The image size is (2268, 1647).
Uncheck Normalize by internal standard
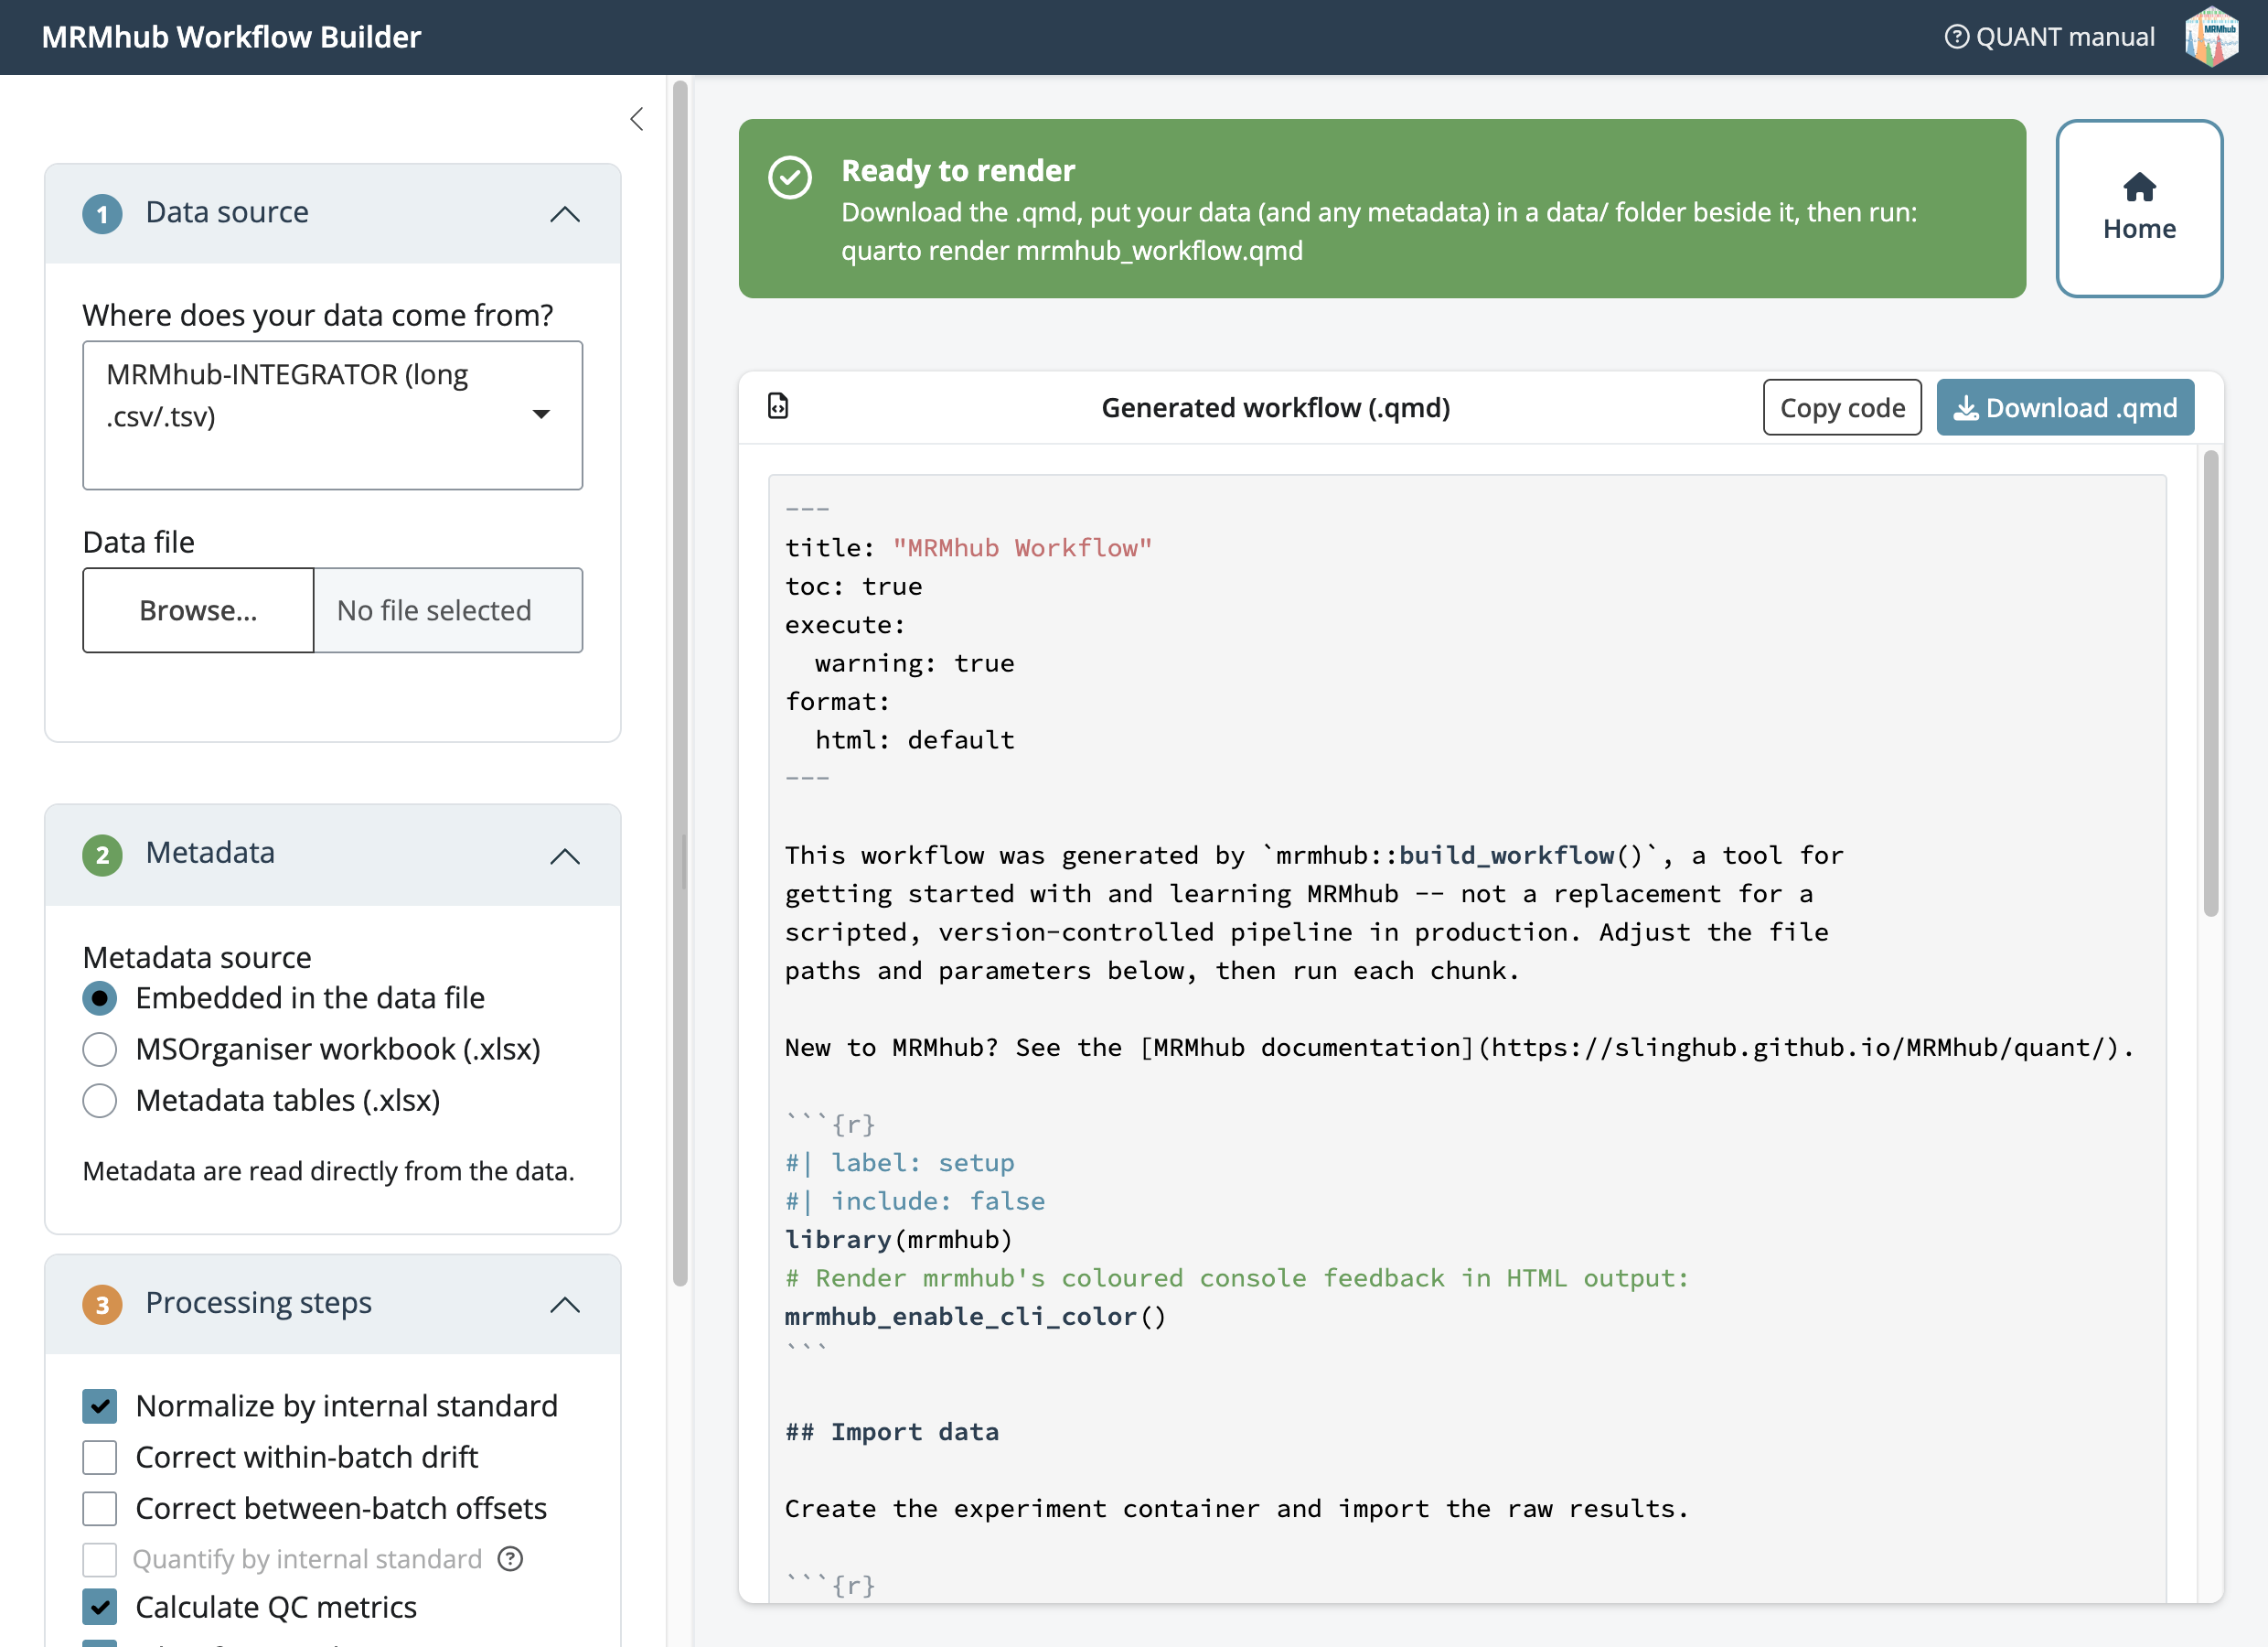(99, 1405)
